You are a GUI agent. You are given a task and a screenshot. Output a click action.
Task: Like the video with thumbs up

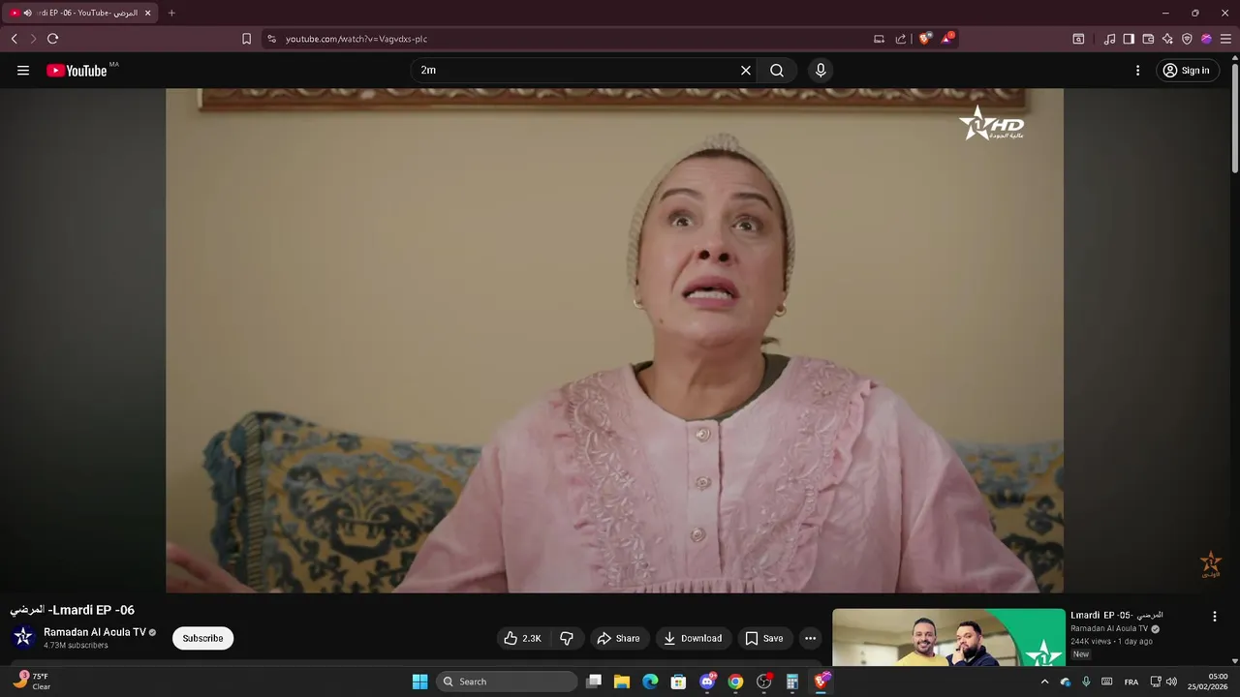(x=523, y=638)
